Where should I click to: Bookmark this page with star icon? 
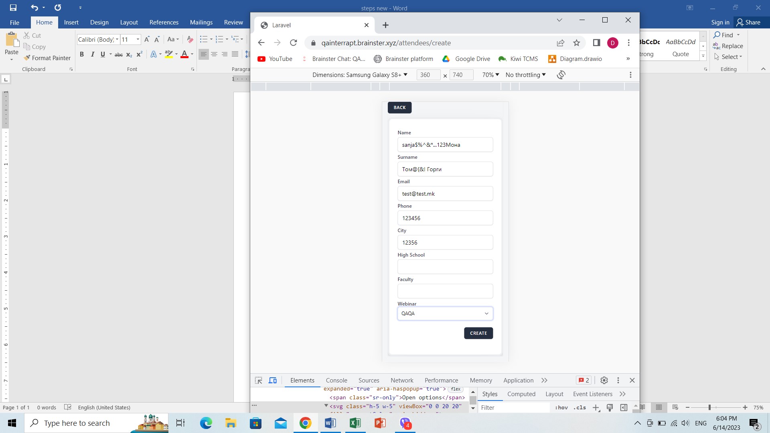point(576,43)
